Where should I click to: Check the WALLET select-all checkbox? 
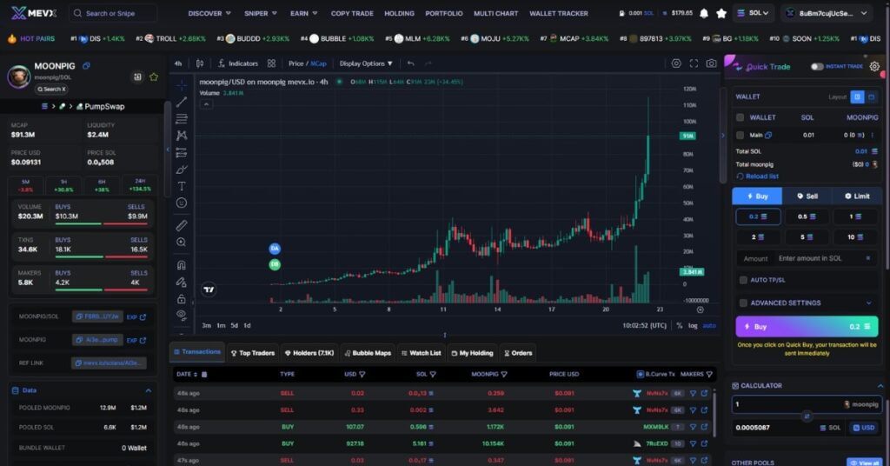741,117
